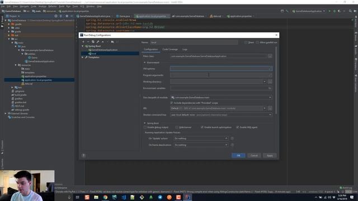Open help for 'Update' action policy

[x=232, y=138]
